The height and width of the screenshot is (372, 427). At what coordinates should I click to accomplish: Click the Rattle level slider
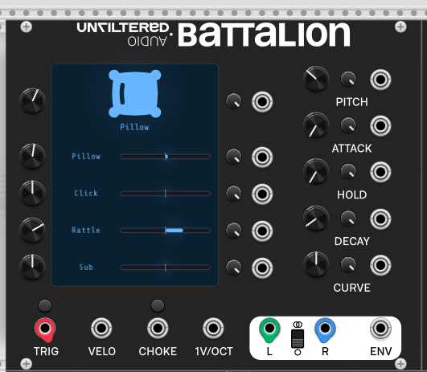[x=166, y=231]
